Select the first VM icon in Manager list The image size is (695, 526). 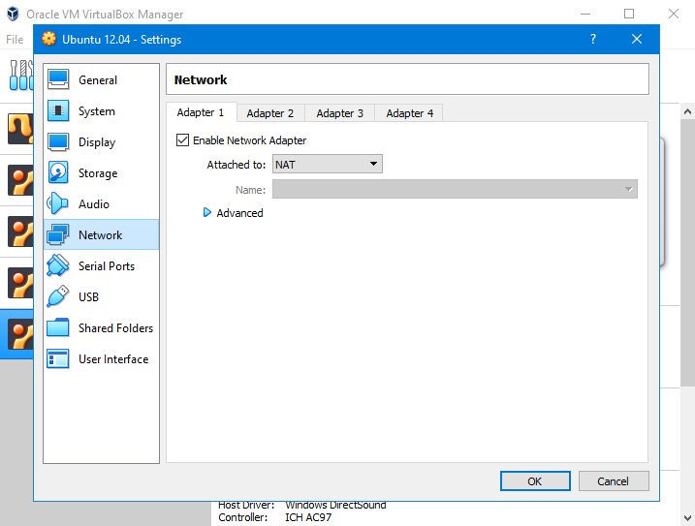[20, 129]
